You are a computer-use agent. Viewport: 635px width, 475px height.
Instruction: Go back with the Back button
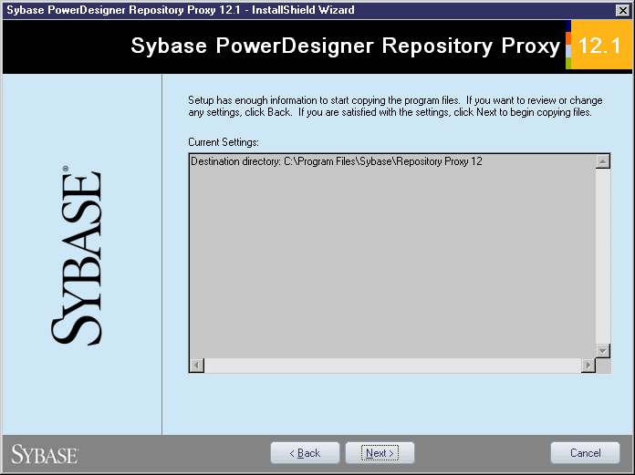pyautogui.click(x=305, y=453)
